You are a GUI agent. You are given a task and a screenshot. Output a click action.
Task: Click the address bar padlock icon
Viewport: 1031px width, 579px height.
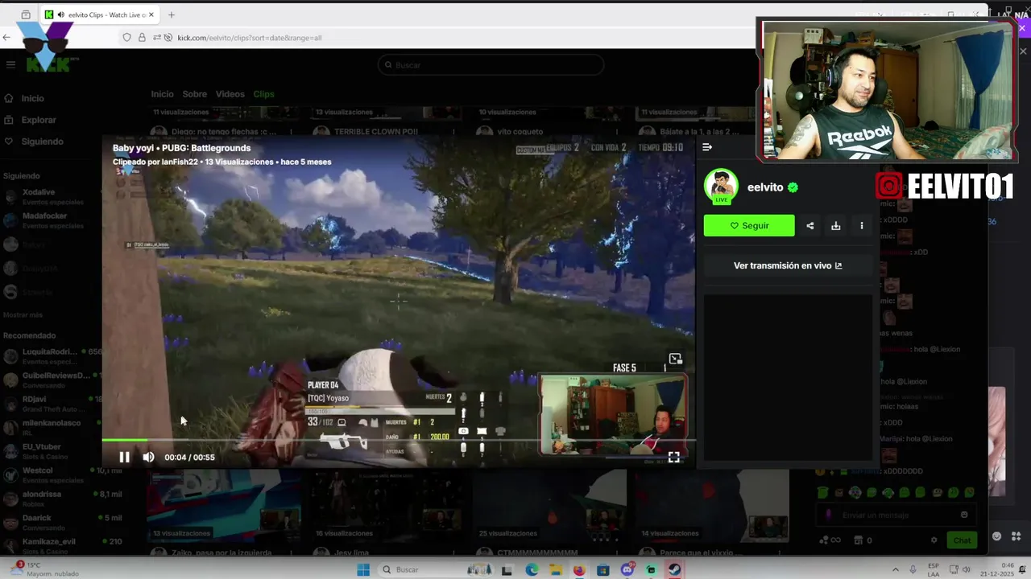[142, 38]
